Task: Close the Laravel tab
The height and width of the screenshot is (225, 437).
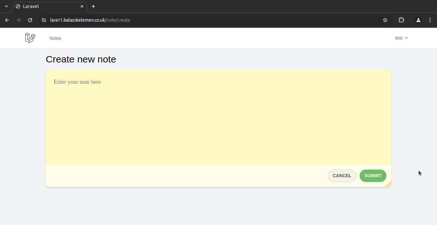Action: [82, 6]
